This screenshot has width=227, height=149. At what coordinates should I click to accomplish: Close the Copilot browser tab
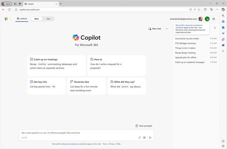point(56,4)
